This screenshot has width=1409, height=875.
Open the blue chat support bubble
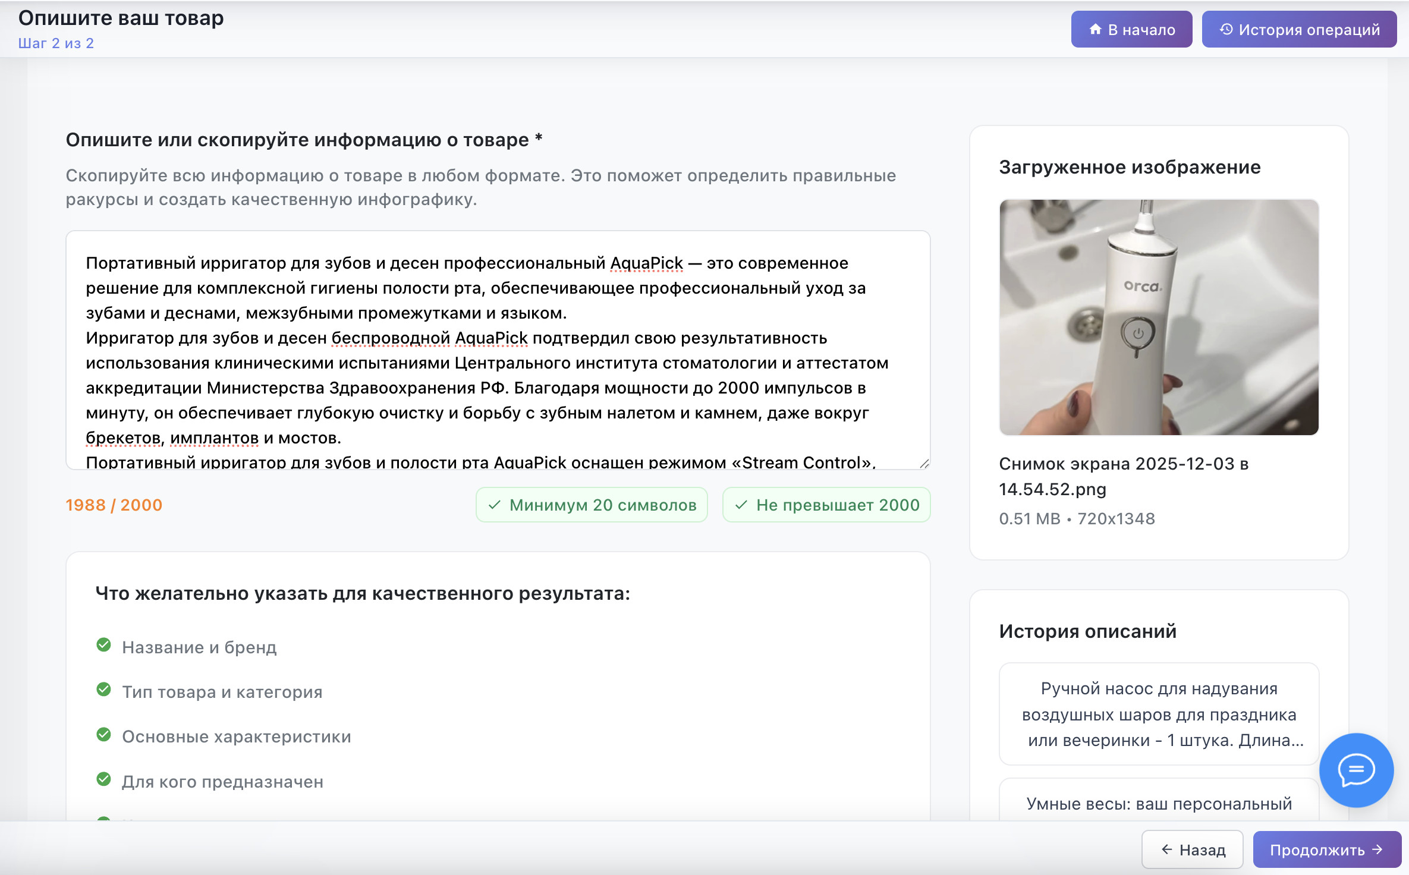click(1355, 770)
